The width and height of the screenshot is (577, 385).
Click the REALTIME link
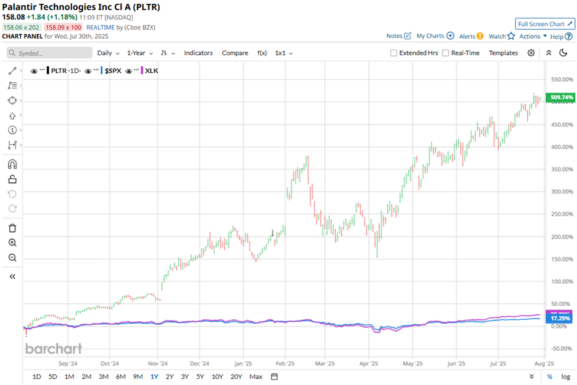coord(101,27)
